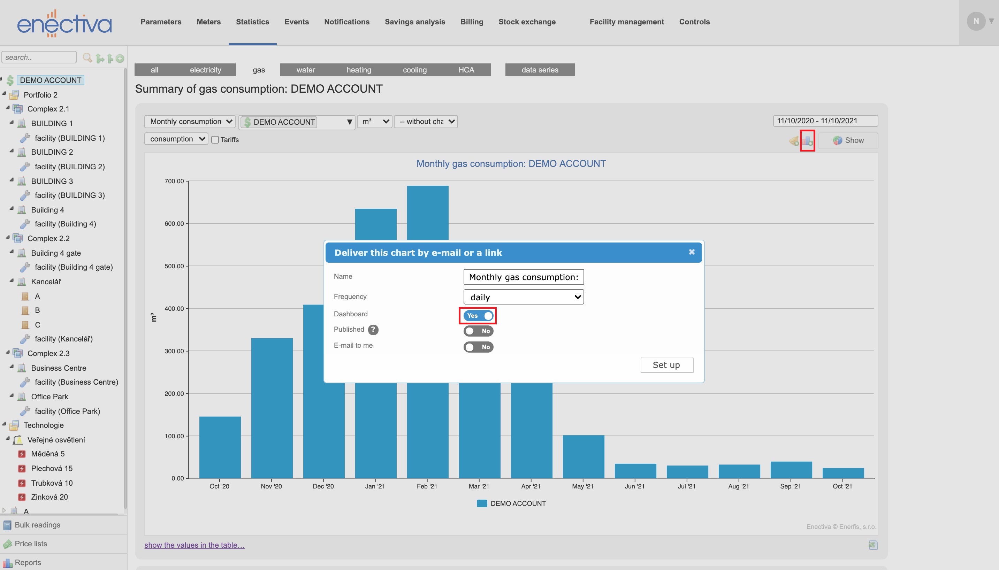Click the date range field showing 11/10/2020

click(825, 121)
